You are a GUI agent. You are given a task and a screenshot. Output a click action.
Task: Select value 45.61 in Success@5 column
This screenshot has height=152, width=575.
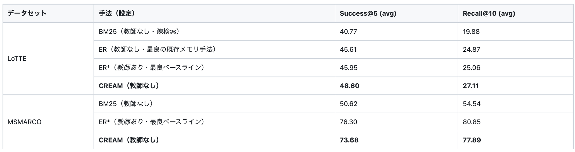[x=348, y=49]
